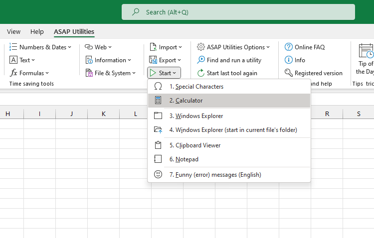Click the Notepad icon in menu
Screen dimensions: 374x238
tap(158, 159)
